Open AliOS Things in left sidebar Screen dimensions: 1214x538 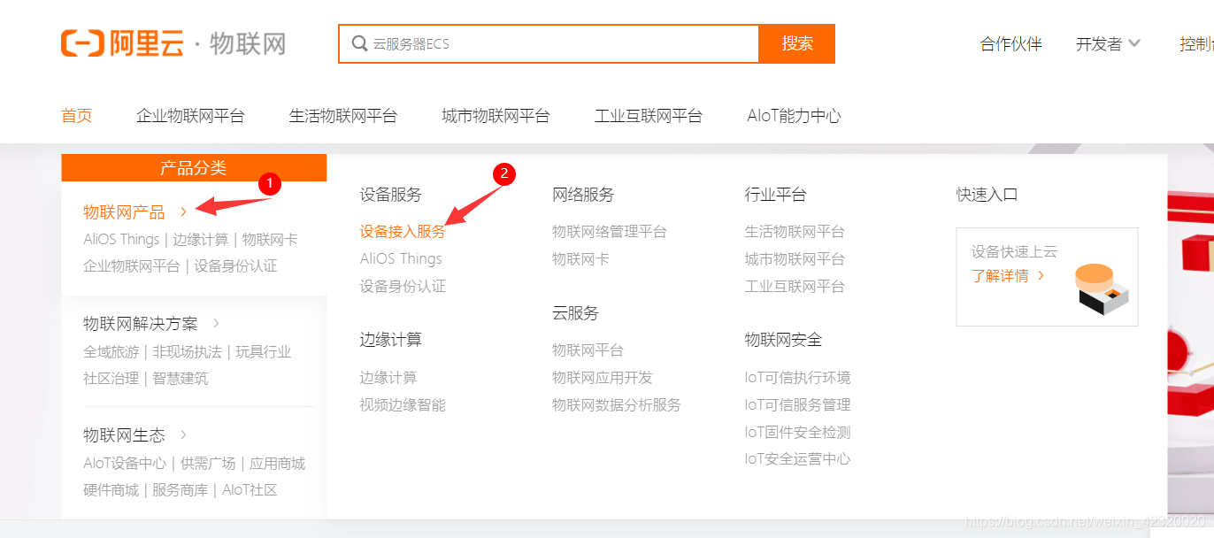pos(121,239)
